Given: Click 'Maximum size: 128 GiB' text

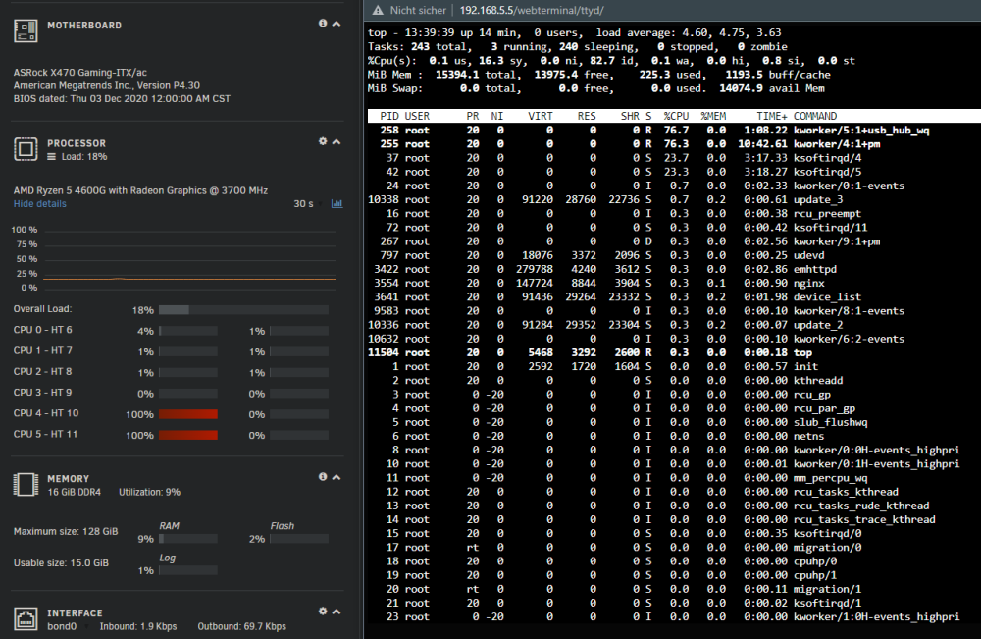Looking at the screenshot, I should click(x=66, y=531).
